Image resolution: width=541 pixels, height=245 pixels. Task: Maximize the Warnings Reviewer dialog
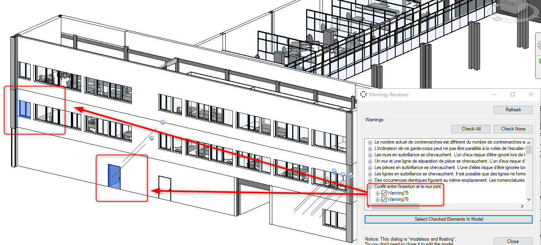[513, 94]
